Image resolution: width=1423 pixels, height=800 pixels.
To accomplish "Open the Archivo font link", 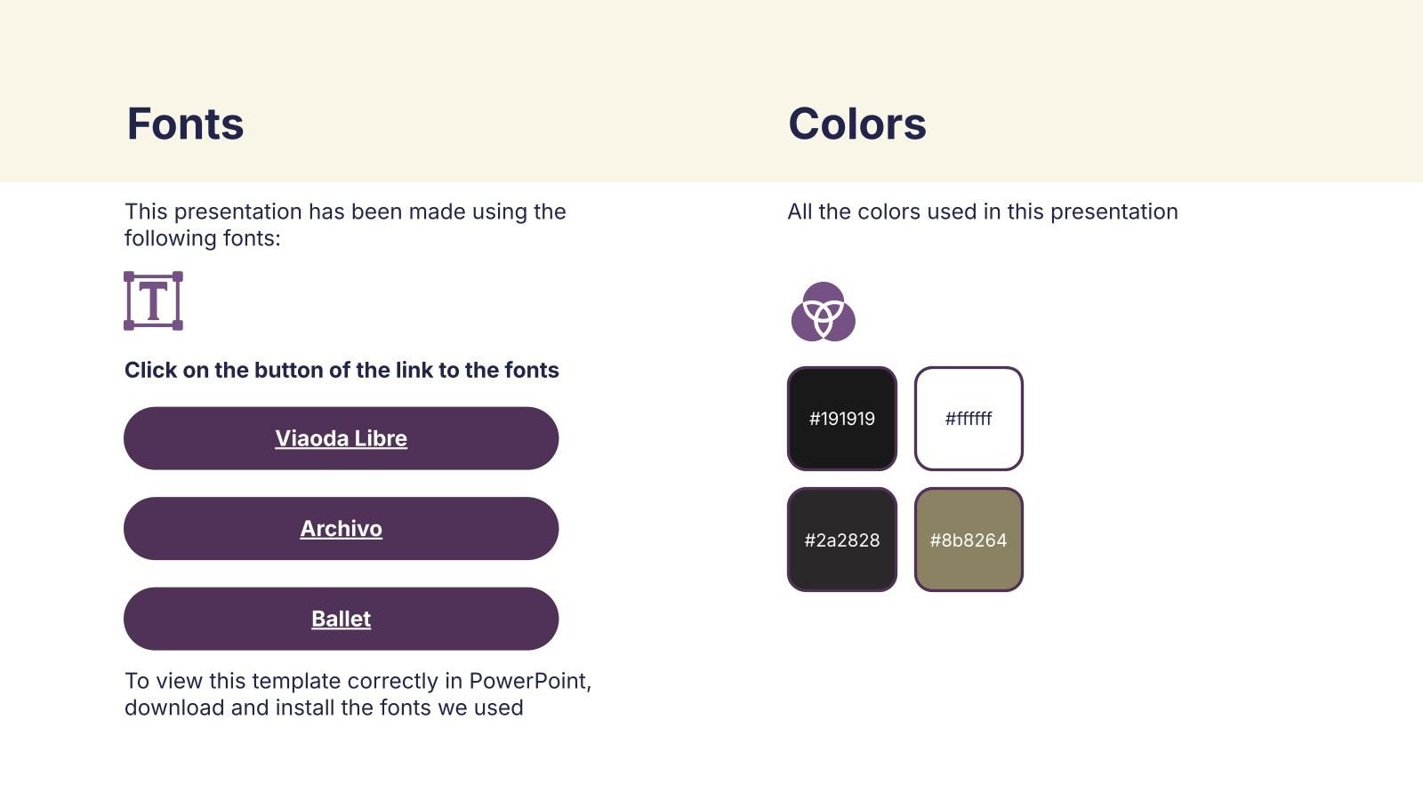I will (341, 528).
